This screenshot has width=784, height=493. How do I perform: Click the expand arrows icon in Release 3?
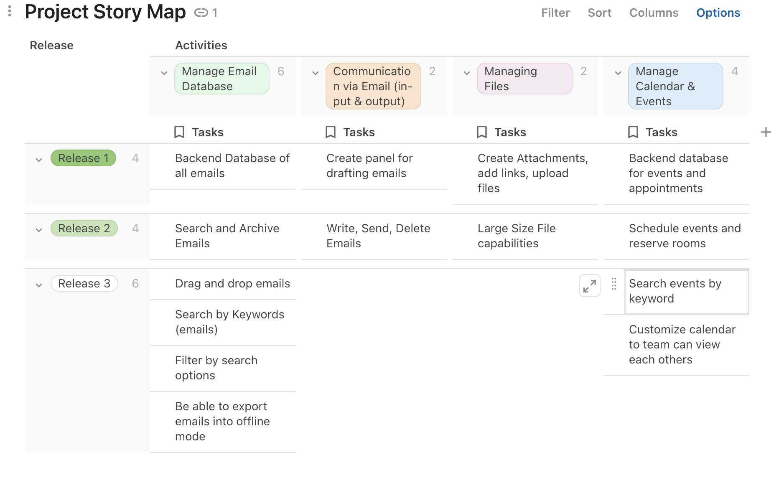click(x=589, y=286)
